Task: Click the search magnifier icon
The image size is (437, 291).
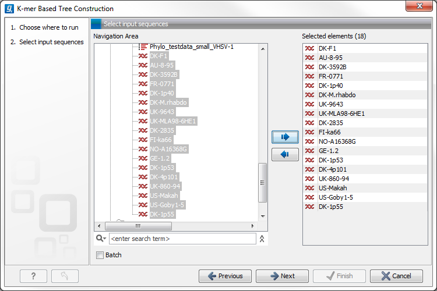Action: [x=98, y=239]
